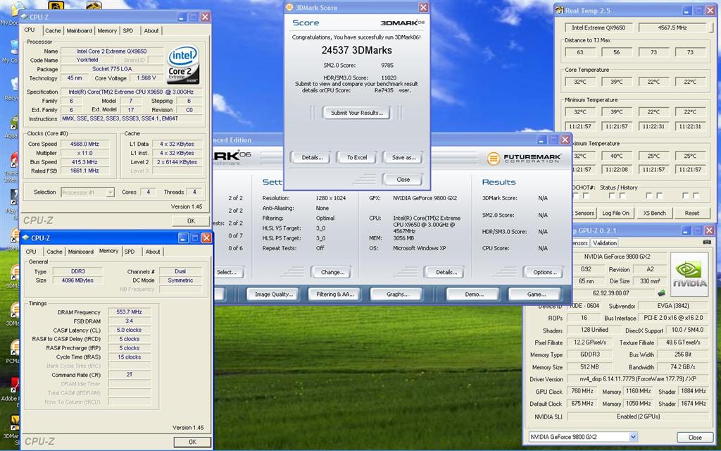Open the Processor #1 selection dropdown
This screenshot has width=721, height=451.
coord(111,192)
